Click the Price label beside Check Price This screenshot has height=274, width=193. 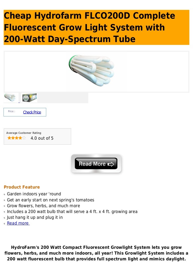click(11, 111)
